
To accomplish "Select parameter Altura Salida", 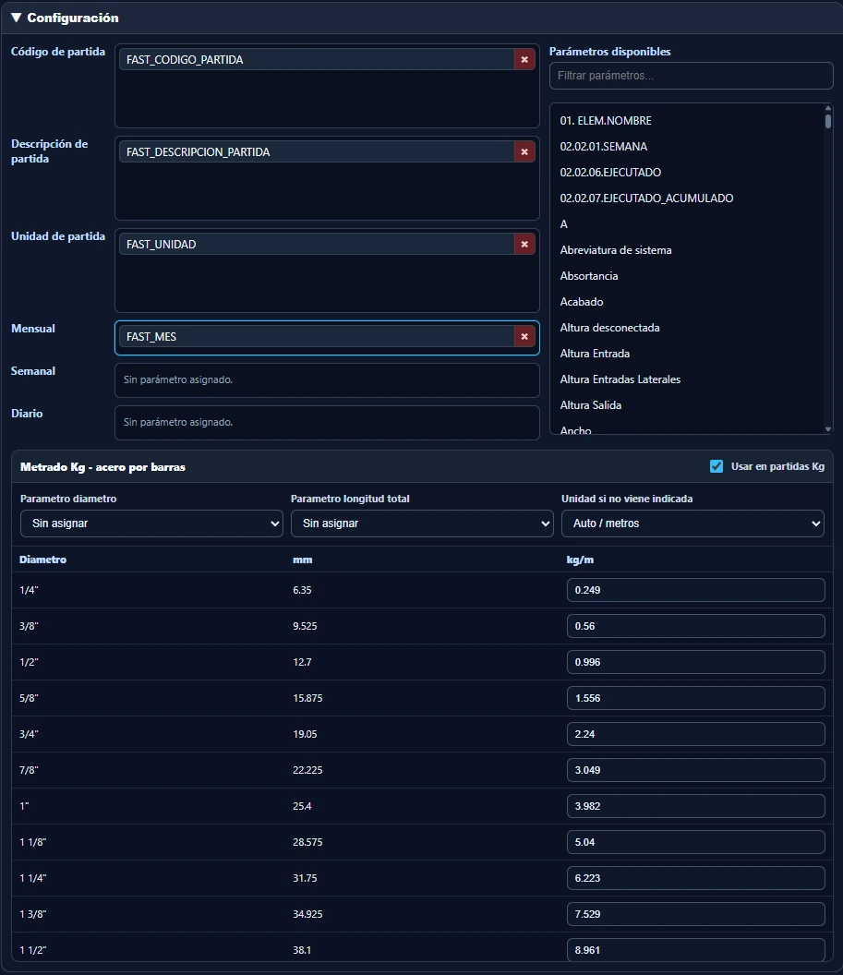I will pyautogui.click(x=591, y=405).
